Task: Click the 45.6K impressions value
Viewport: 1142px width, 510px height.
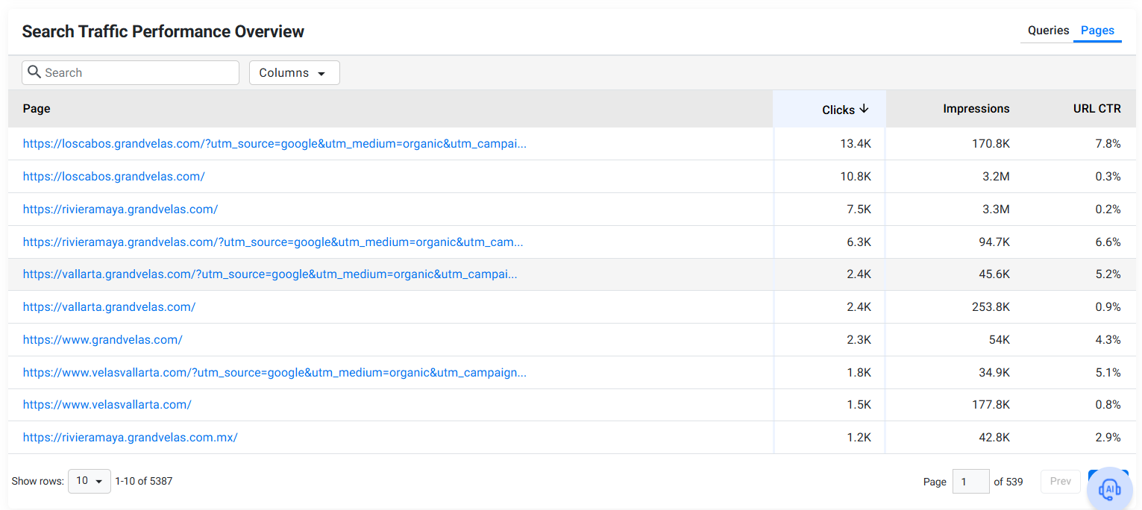Action: pyautogui.click(x=994, y=274)
